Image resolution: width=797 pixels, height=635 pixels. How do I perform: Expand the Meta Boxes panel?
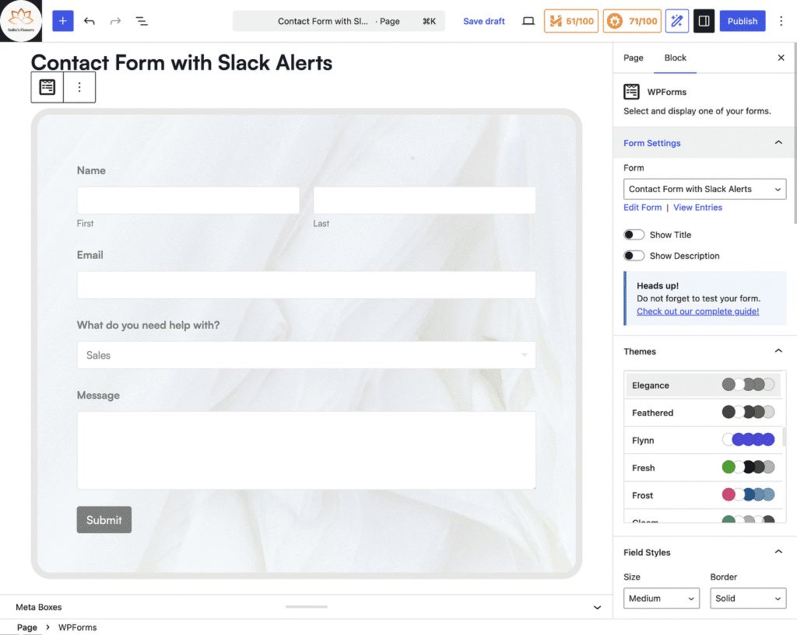tap(597, 607)
